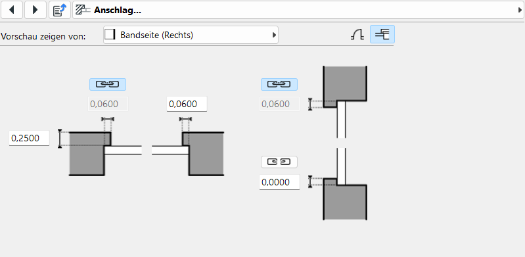Go to the previous settings page arrow

point(12,10)
